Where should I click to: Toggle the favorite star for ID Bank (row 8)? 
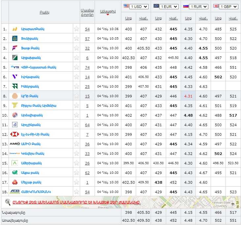click(x=76, y=96)
